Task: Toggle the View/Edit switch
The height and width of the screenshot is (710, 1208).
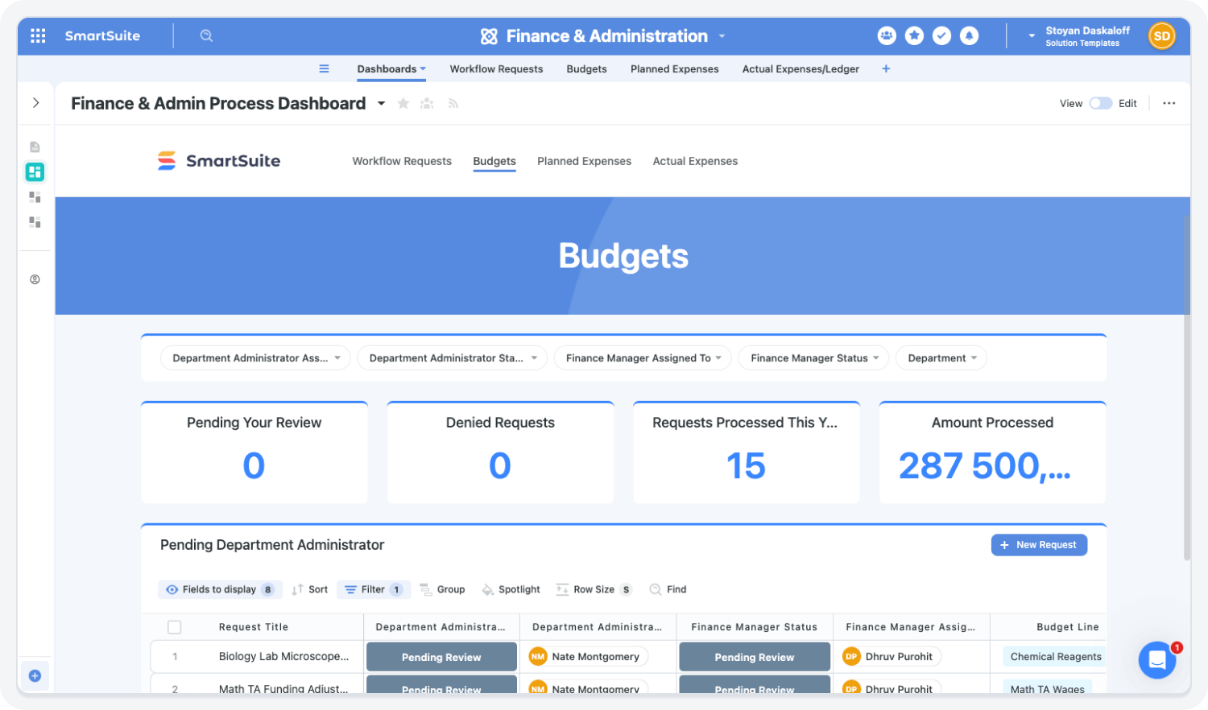Action: (1100, 103)
